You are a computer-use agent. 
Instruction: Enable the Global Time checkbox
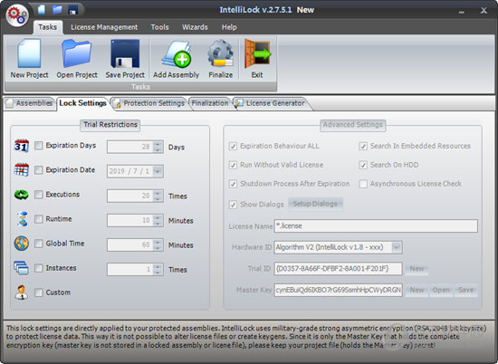point(38,244)
